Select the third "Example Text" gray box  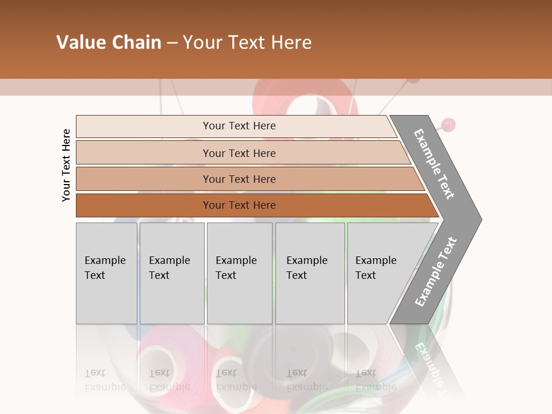point(239,273)
